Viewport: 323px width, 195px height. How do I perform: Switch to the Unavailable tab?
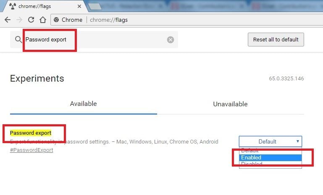click(x=230, y=104)
